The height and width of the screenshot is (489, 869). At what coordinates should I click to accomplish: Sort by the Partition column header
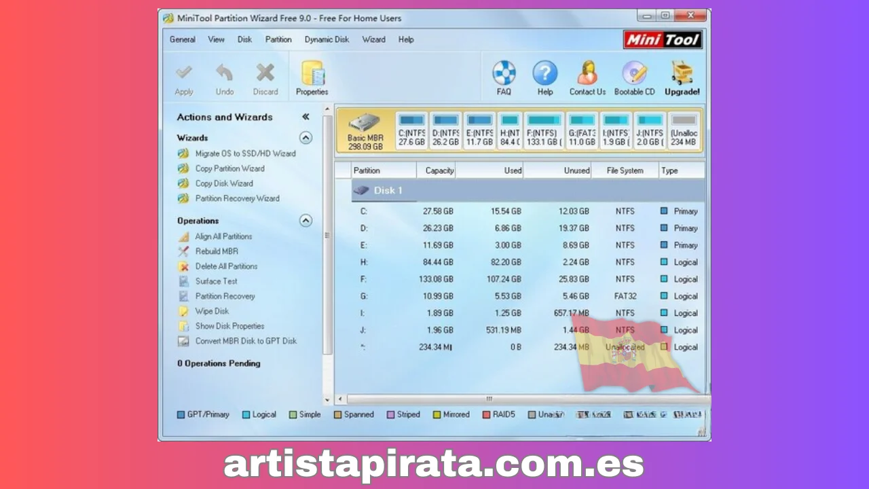coord(384,170)
